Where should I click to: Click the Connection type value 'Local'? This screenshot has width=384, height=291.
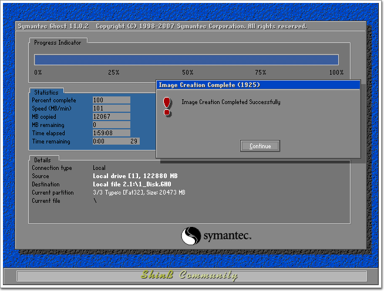point(99,168)
